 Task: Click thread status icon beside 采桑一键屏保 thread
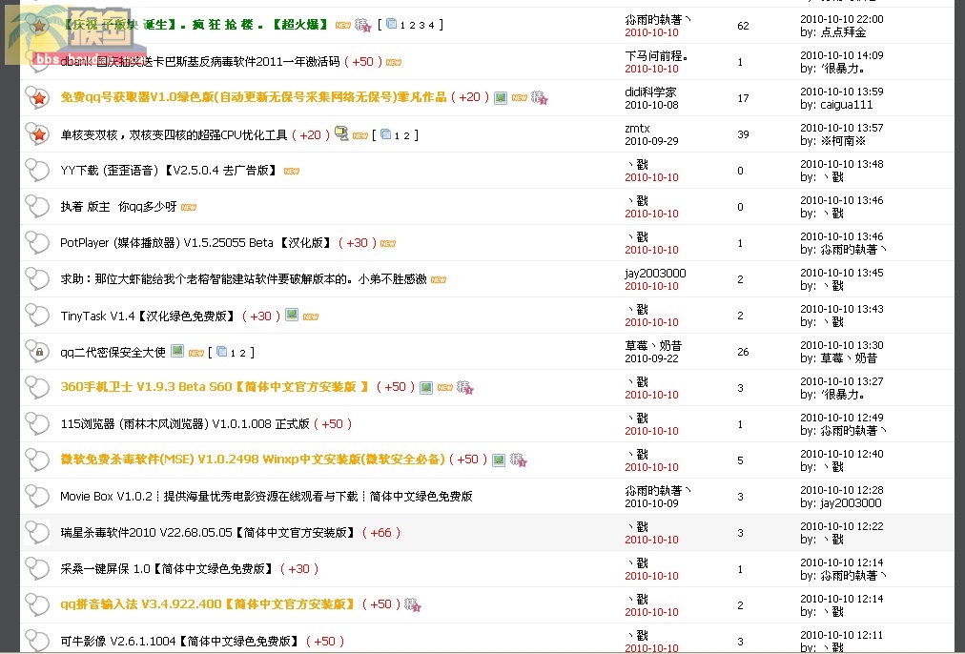tap(37, 569)
